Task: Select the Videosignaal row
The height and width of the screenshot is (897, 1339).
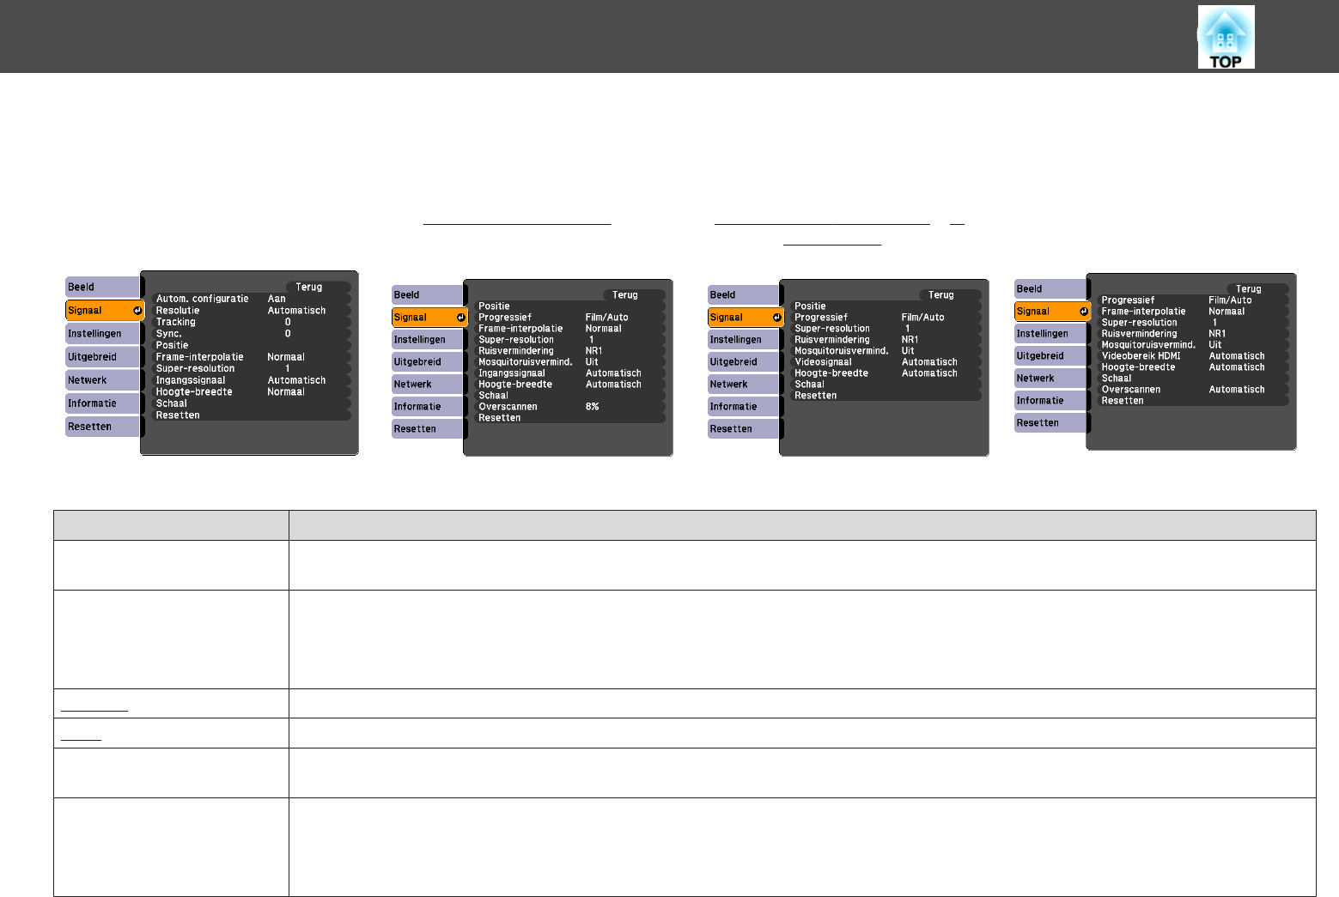Action: pos(886,362)
